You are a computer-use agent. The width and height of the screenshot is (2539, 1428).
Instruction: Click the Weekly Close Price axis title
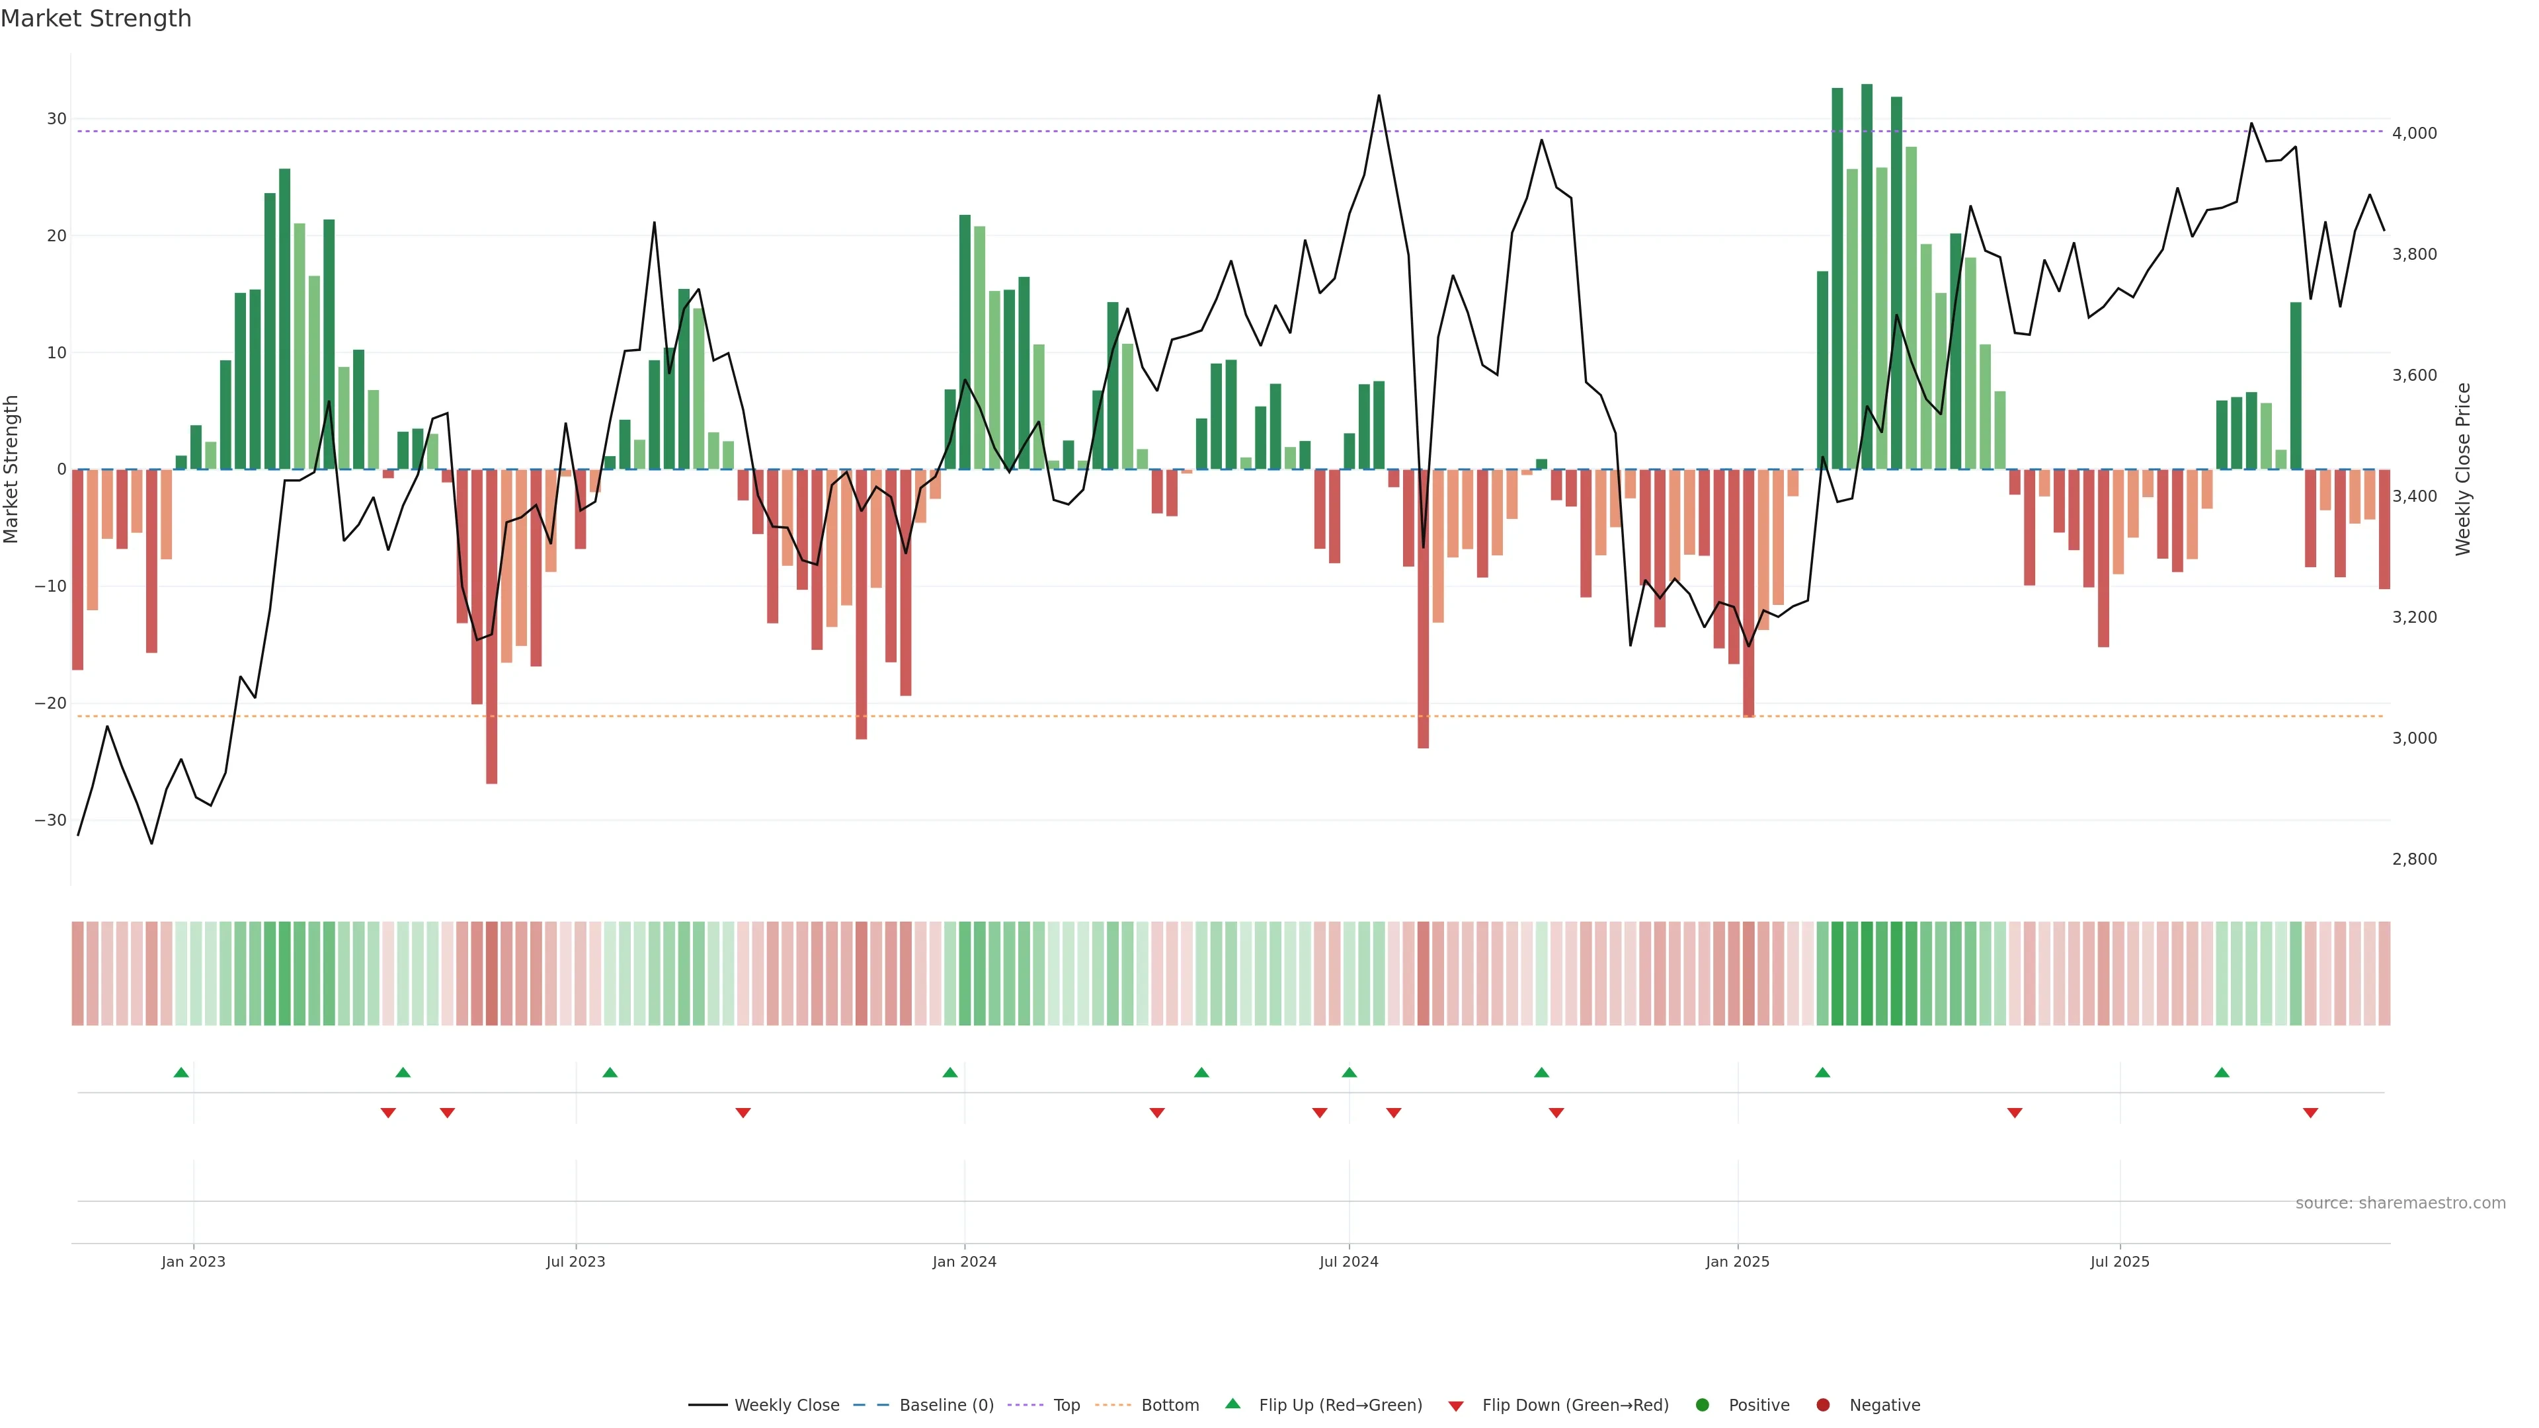coord(2463,469)
